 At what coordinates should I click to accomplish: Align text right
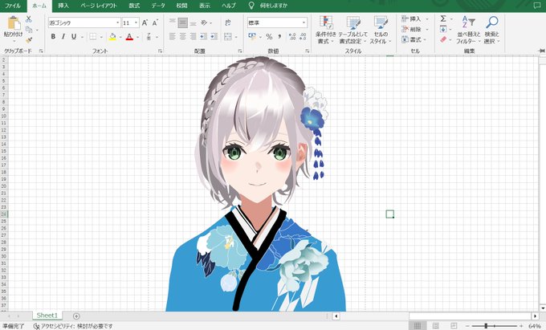coord(194,36)
